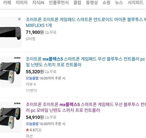
Task: Open the MXFLEX5 1개 G마켓 product title link
Action: pyautogui.click(x=86, y=22)
